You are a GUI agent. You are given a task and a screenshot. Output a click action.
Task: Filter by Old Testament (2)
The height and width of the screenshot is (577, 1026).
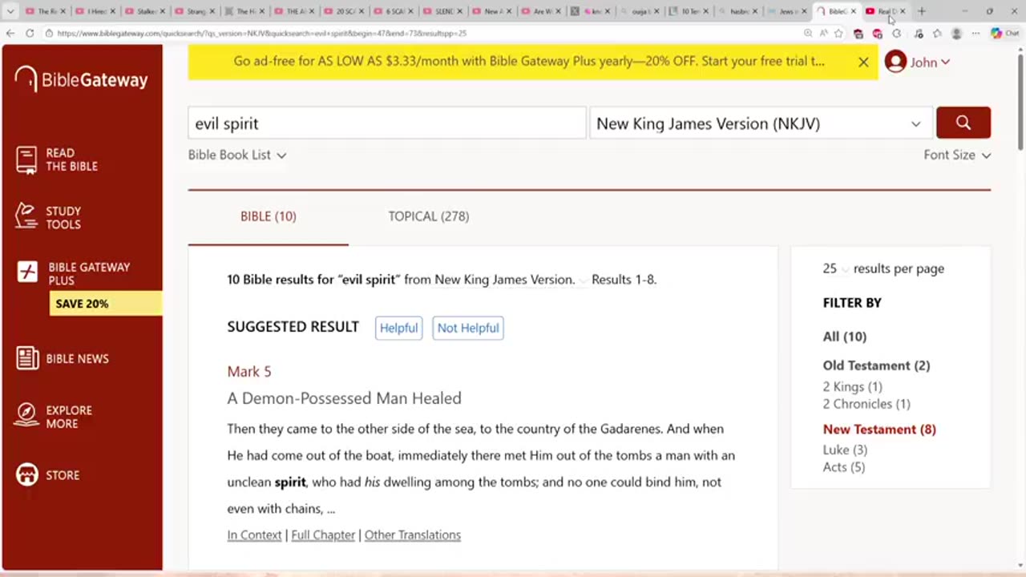pos(876,365)
